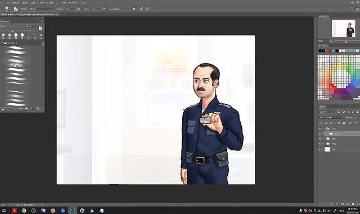Adjust the Navigator zoom slider
Screen dimensions: 360x214
tap(346, 41)
